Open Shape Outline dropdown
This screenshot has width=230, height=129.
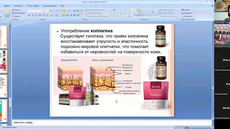pyautogui.click(x=167, y=13)
